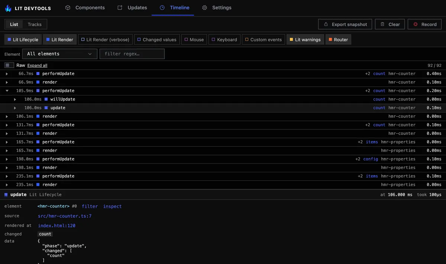Open the Settings tab
Viewport: 446px width, 264px height.
tap(217, 7)
